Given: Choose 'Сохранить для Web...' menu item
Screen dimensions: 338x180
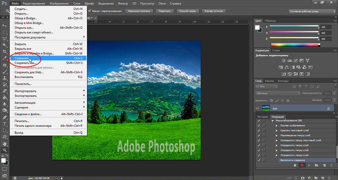Looking at the screenshot, I should [48, 72].
